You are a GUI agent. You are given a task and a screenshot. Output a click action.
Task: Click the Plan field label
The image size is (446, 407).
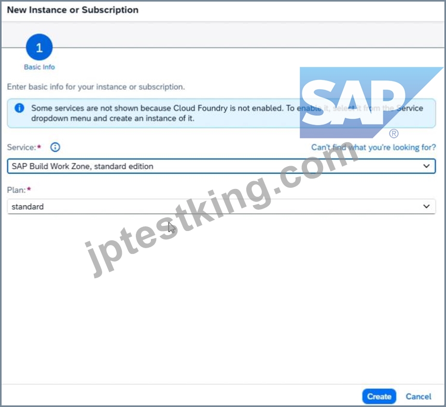click(16, 190)
